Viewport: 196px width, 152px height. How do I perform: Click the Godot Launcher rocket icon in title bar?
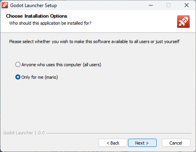(5, 5)
